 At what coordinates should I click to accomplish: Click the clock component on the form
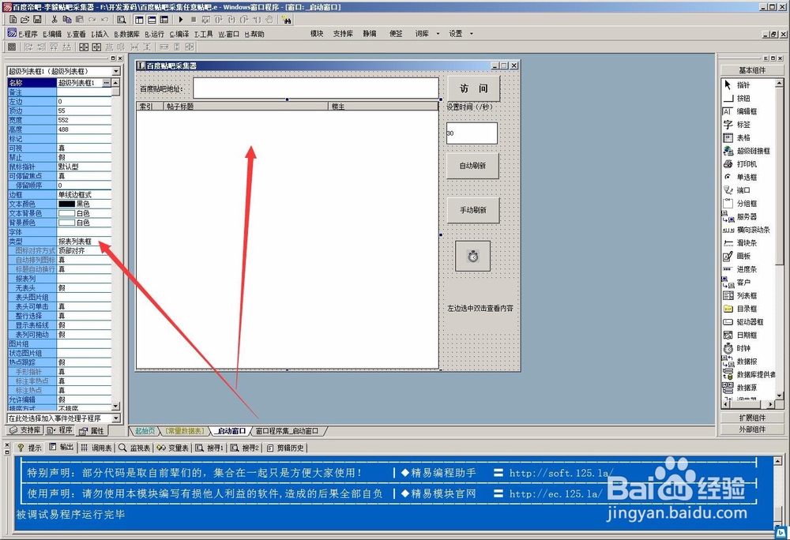[x=472, y=256]
